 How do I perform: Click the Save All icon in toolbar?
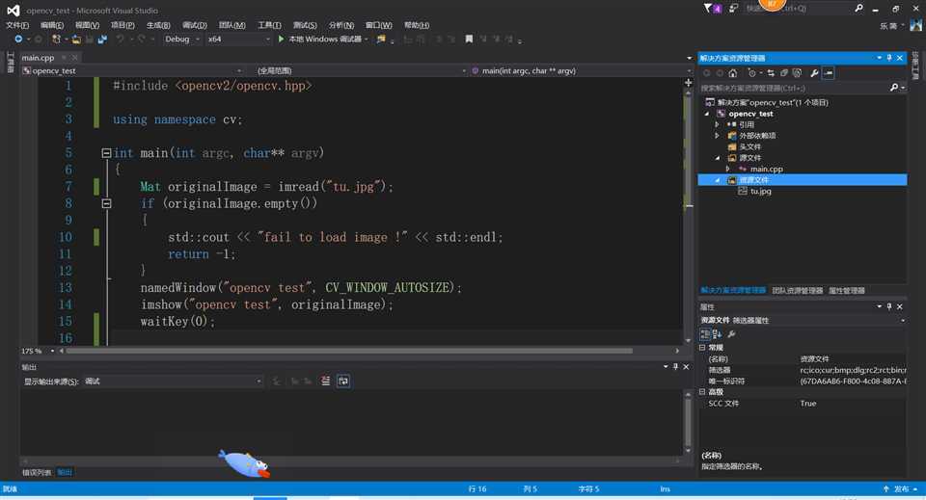point(101,39)
